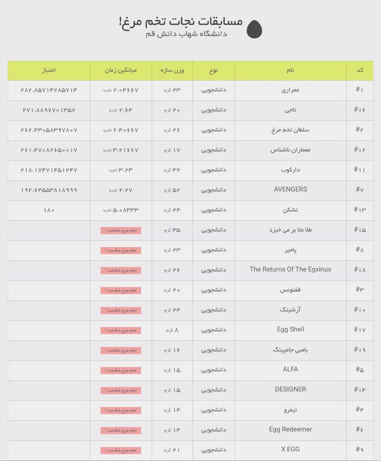Select the نام column header

[x=290, y=71]
